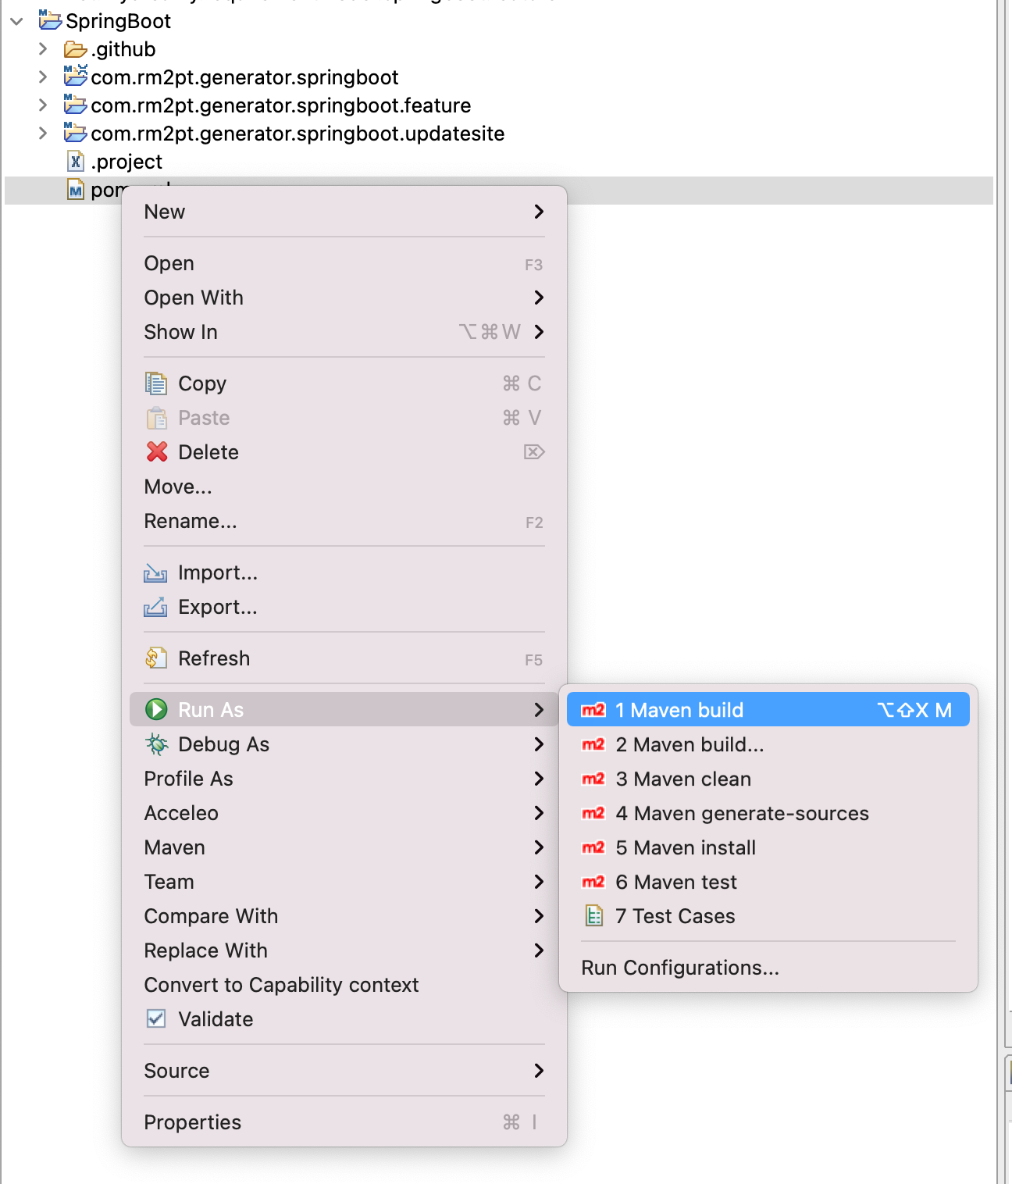This screenshot has width=1012, height=1184.
Task: Select the .project file row
Action: 499,162
